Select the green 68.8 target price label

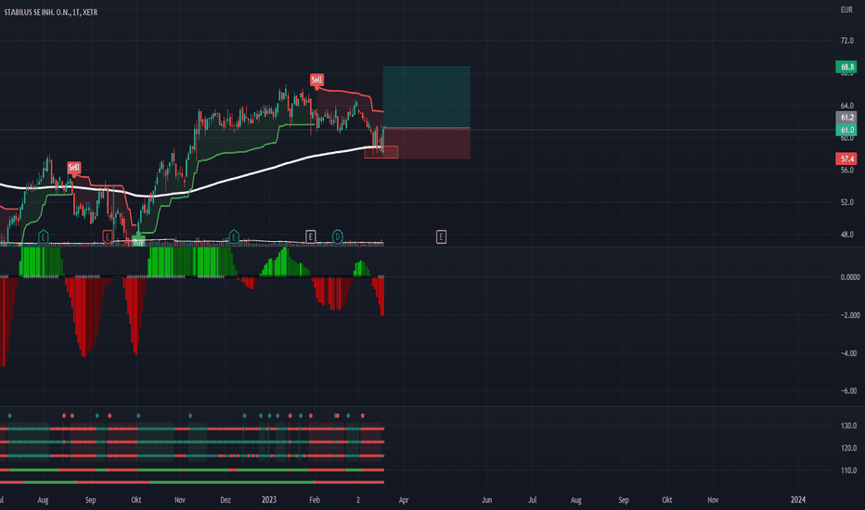[x=846, y=68]
